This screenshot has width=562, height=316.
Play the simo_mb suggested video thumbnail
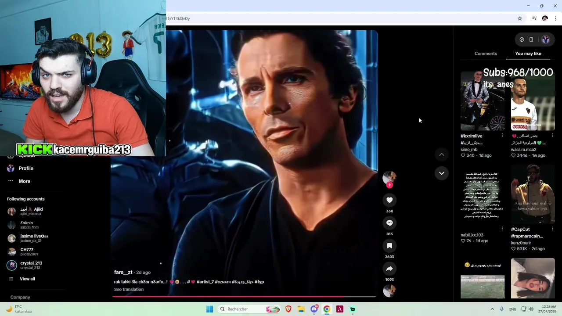point(483,101)
